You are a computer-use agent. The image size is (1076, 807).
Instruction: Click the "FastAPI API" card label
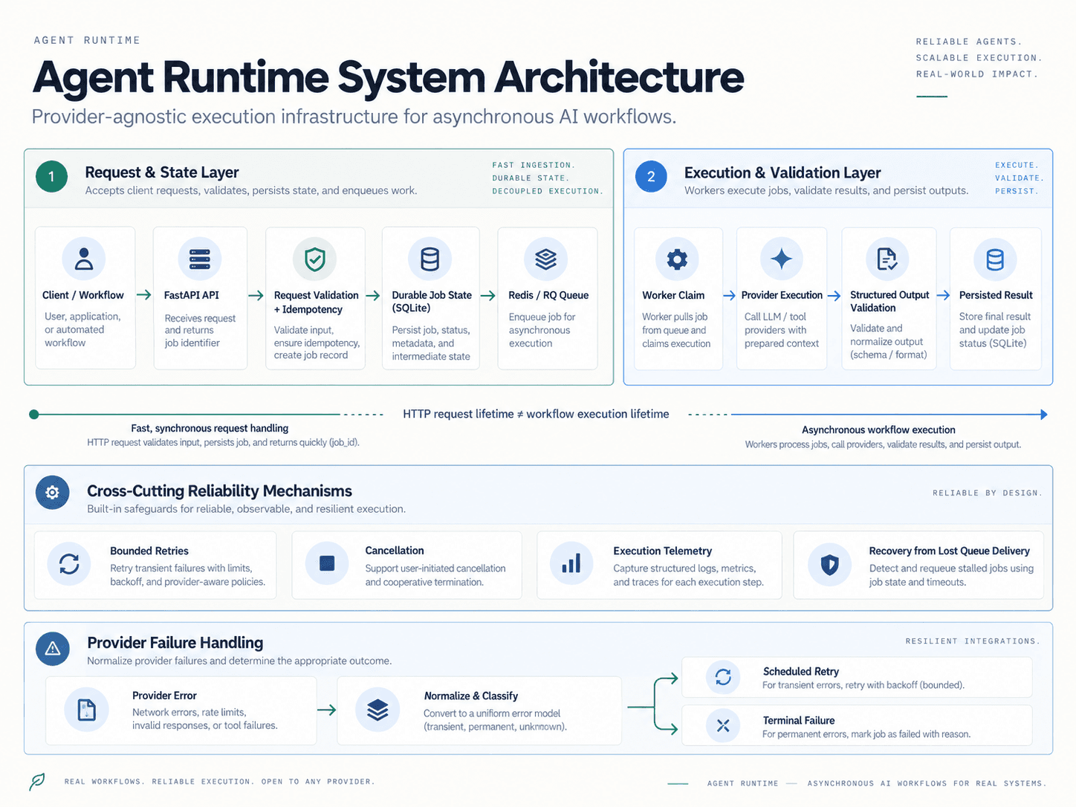coord(192,295)
